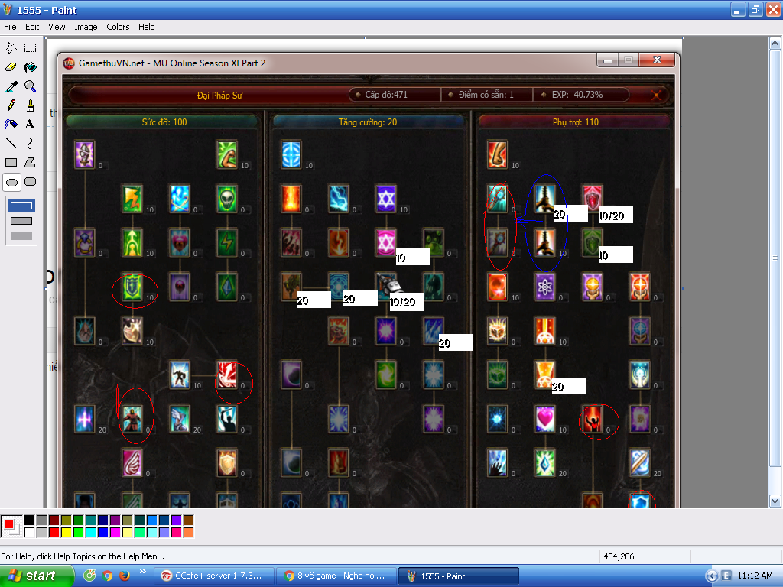Click the blue hexagram skill icon
The image size is (783, 587).
pos(386,199)
